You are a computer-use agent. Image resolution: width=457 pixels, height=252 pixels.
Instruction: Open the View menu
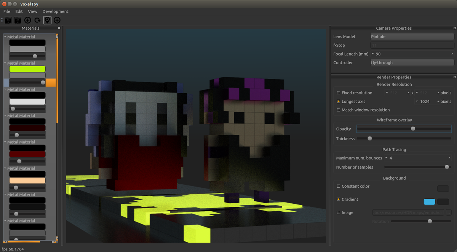tap(32, 11)
